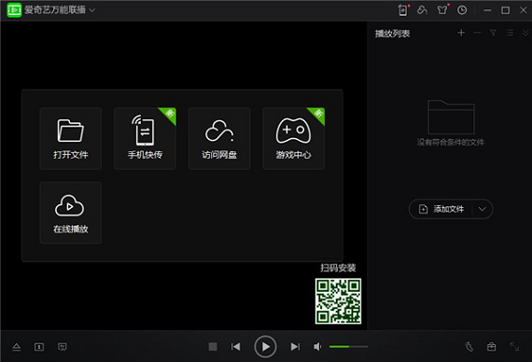Mute the volume speaker icon
The height and width of the screenshot is (362, 532).
coord(317,347)
